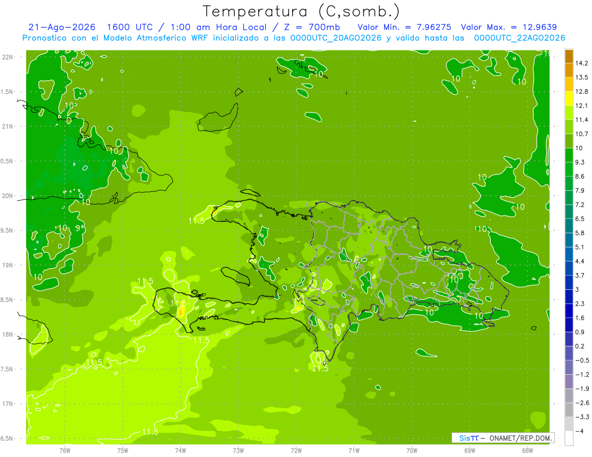Image resolution: width=592 pixels, height=457 pixels.
Task: Click the '76W' longitude label
Action: [x=65, y=450]
